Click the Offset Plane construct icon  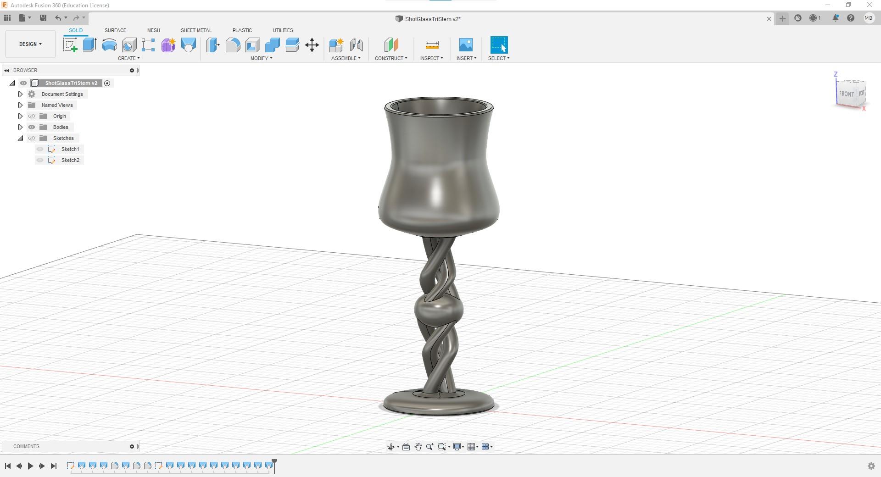(x=391, y=45)
